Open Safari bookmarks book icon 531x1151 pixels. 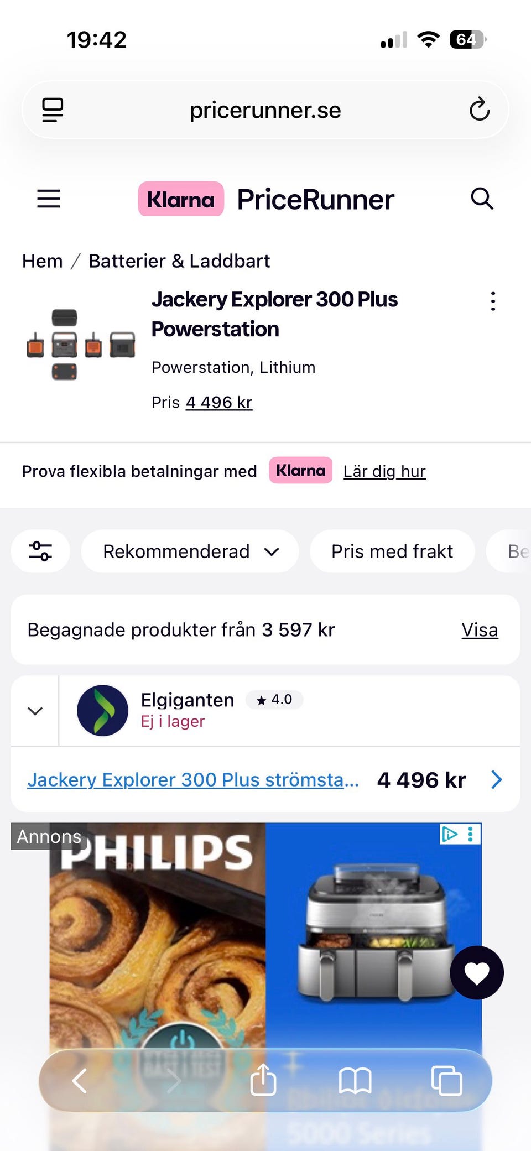click(355, 1080)
